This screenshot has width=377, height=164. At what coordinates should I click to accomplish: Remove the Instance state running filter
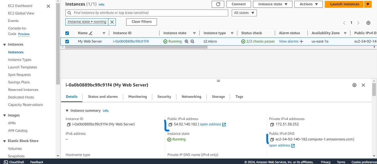pyautogui.click(x=112, y=22)
